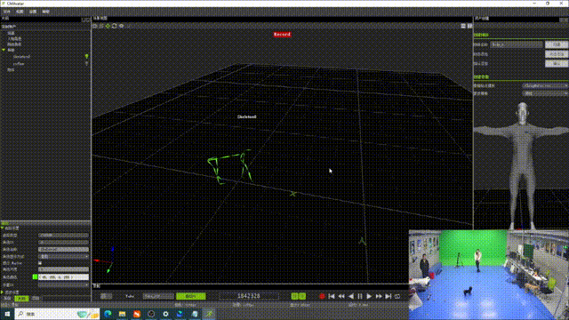Expand the collapsed section at properties panel bottom

point(3,292)
